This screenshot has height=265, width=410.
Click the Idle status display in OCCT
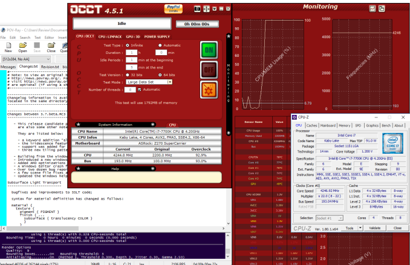click(122, 24)
